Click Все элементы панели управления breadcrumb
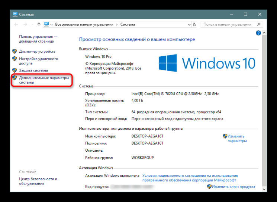Viewport: 277px width, 202px height. tap(84, 24)
